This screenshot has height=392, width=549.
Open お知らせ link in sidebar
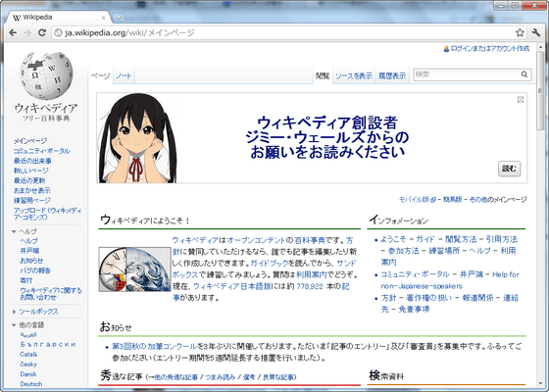coord(31,261)
